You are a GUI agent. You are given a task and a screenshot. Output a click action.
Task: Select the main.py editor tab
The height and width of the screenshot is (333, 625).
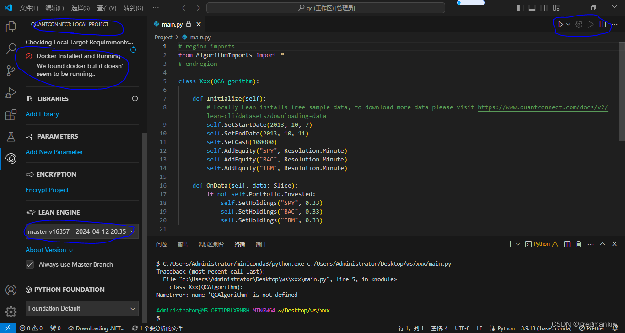pos(176,24)
